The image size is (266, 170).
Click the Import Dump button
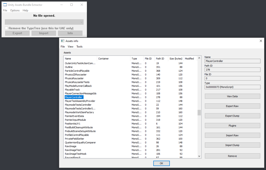pyautogui.click(x=232, y=145)
